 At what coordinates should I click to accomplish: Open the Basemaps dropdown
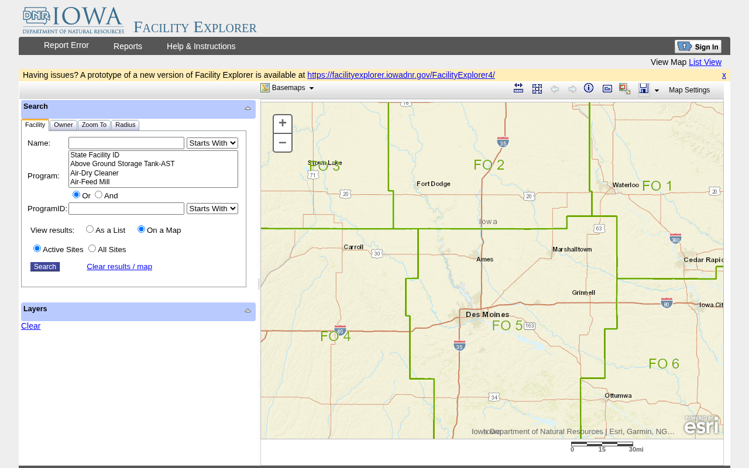287,88
